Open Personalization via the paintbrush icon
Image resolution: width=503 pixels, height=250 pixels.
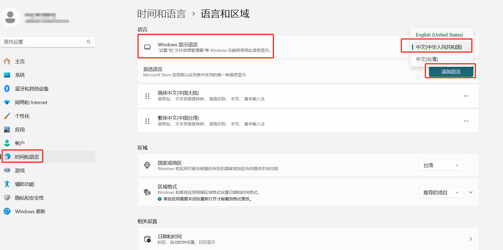point(7,116)
